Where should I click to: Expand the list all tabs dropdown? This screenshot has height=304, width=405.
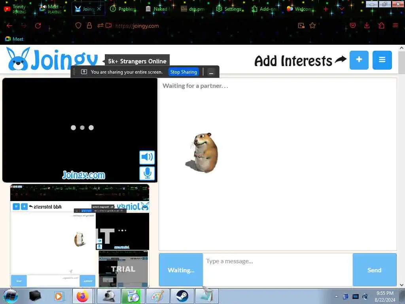(x=341, y=9)
